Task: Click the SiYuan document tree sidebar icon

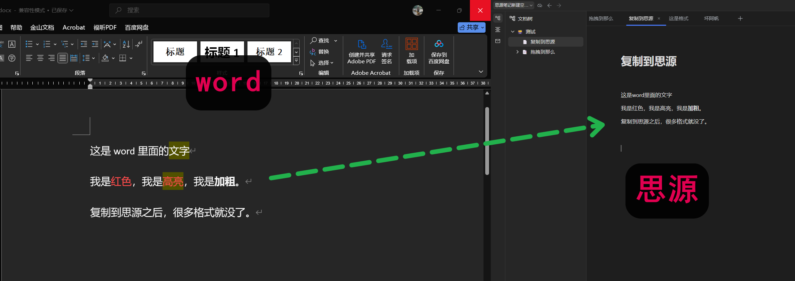Action: click(x=498, y=18)
